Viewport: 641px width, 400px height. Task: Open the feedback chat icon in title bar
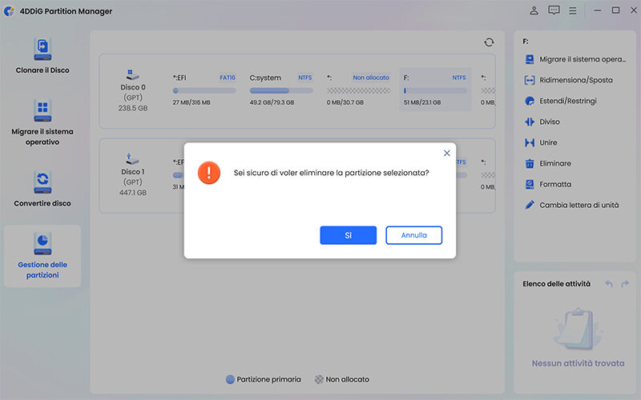click(554, 10)
